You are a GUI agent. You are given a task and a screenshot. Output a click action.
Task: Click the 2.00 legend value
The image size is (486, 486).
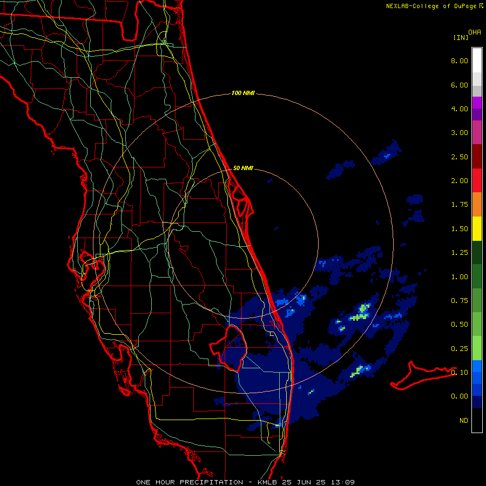(x=460, y=181)
